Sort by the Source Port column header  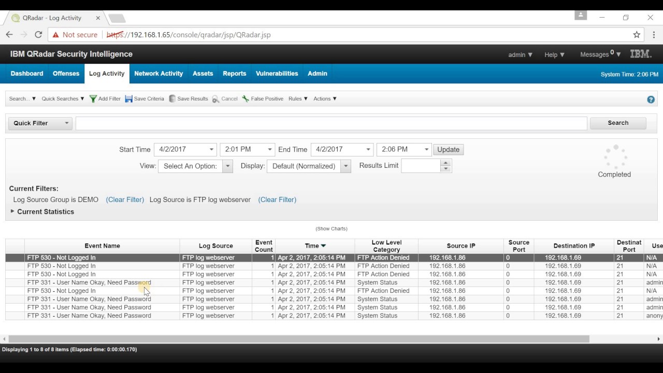pos(518,246)
